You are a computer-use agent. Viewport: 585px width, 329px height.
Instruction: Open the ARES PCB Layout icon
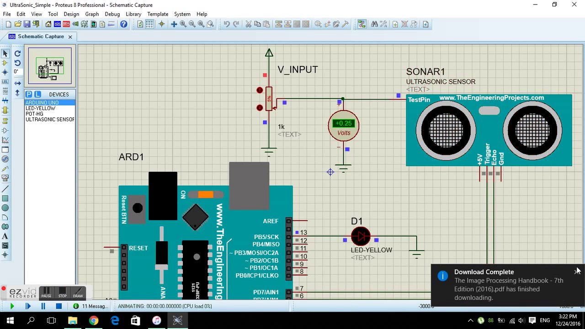pyautogui.click(x=67, y=24)
